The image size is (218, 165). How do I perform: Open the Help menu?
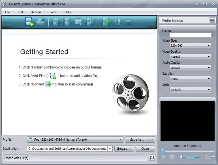click(x=68, y=12)
